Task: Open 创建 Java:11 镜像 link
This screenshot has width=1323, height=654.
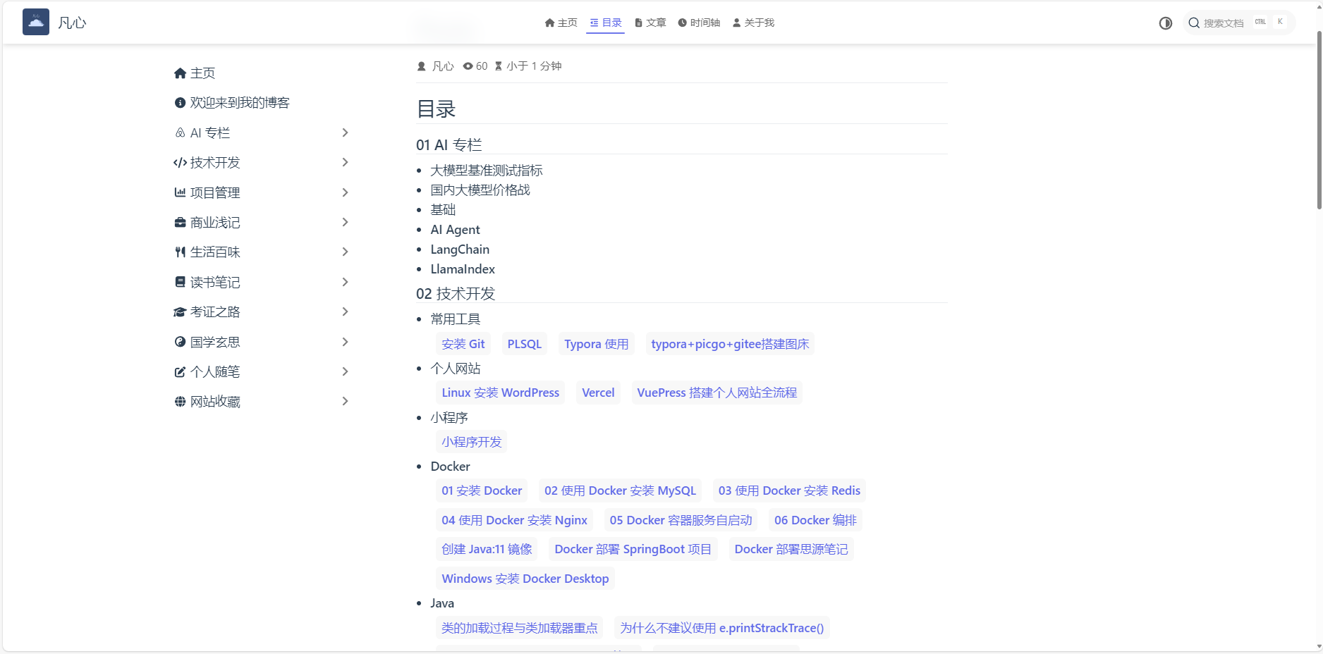Action: [487, 549]
